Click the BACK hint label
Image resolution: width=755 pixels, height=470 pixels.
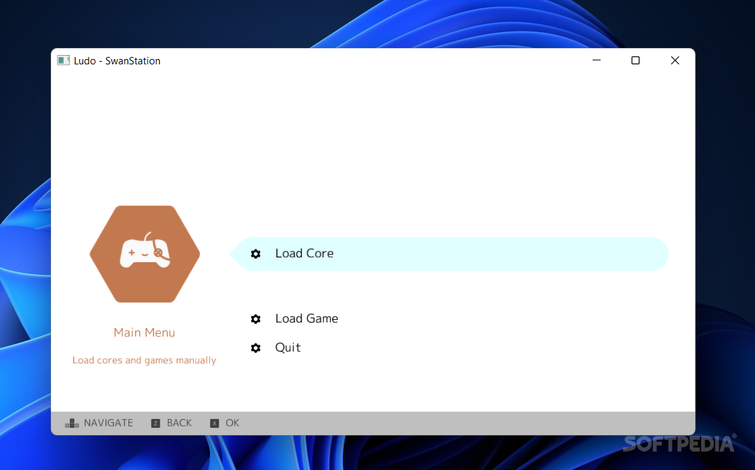tap(179, 423)
